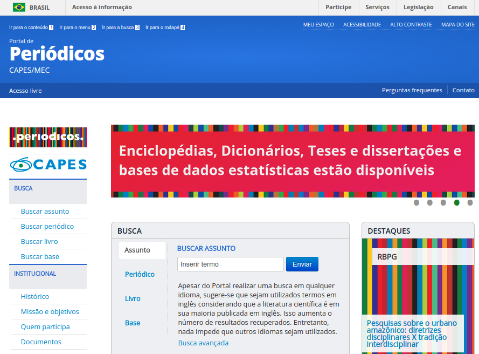Open Buscar livro in sidebar
This screenshot has width=479, height=354.
click(x=39, y=242)
